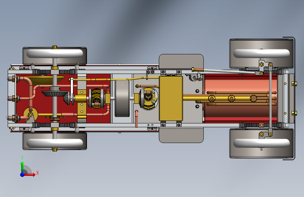Click the red X axis arrow on triad
Screen dimensions: 304x197
[30, 175]
